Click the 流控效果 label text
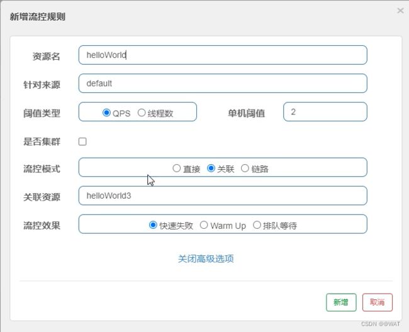Viewport: 409px width, 332px height. (x=42, y=225)
